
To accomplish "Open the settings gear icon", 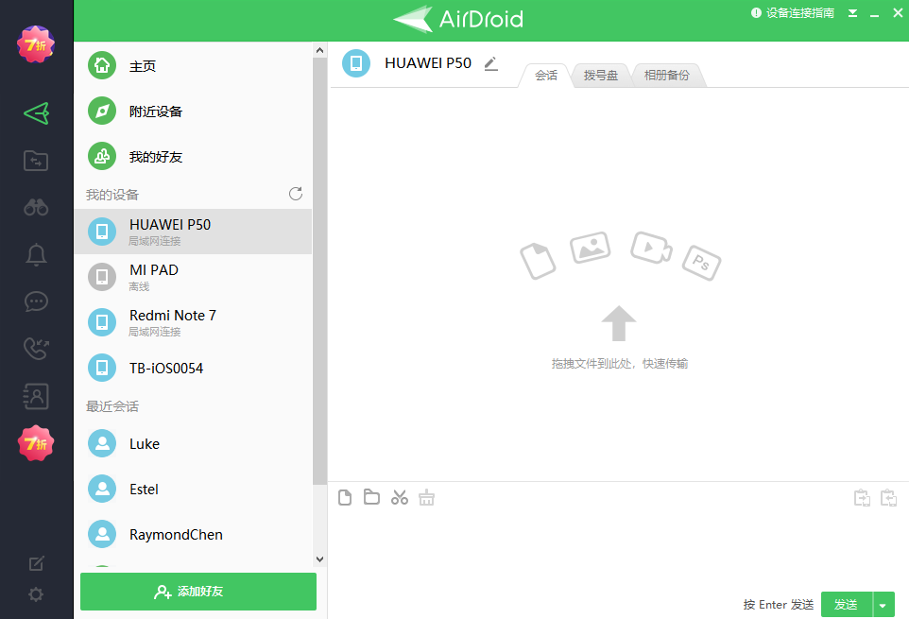I will [x=36, y=594].
